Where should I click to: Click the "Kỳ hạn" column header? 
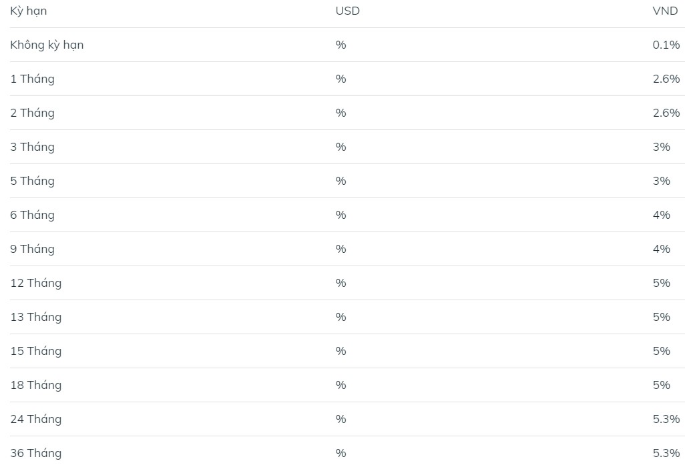29,11
